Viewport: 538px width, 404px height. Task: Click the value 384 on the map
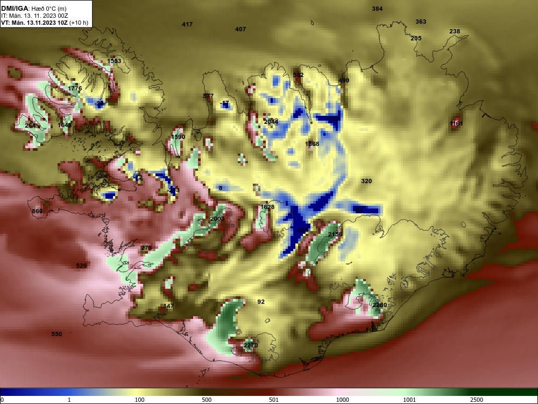coord(377,9)
